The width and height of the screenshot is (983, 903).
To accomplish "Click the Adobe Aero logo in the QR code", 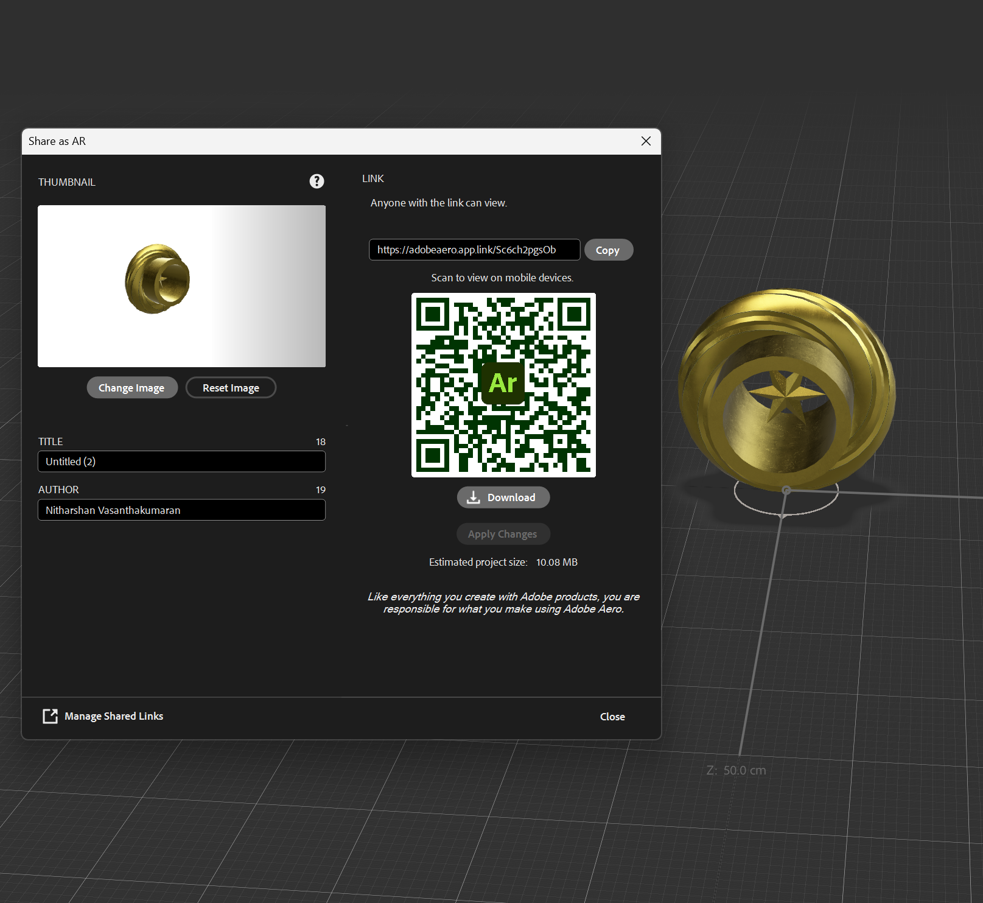I will [x=503, y=382].
